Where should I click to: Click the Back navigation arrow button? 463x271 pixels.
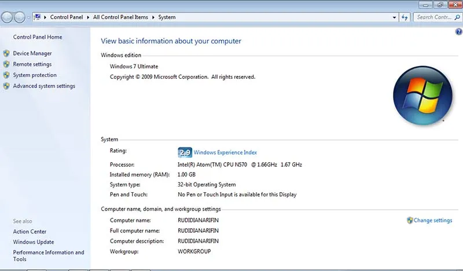point(7,17)
